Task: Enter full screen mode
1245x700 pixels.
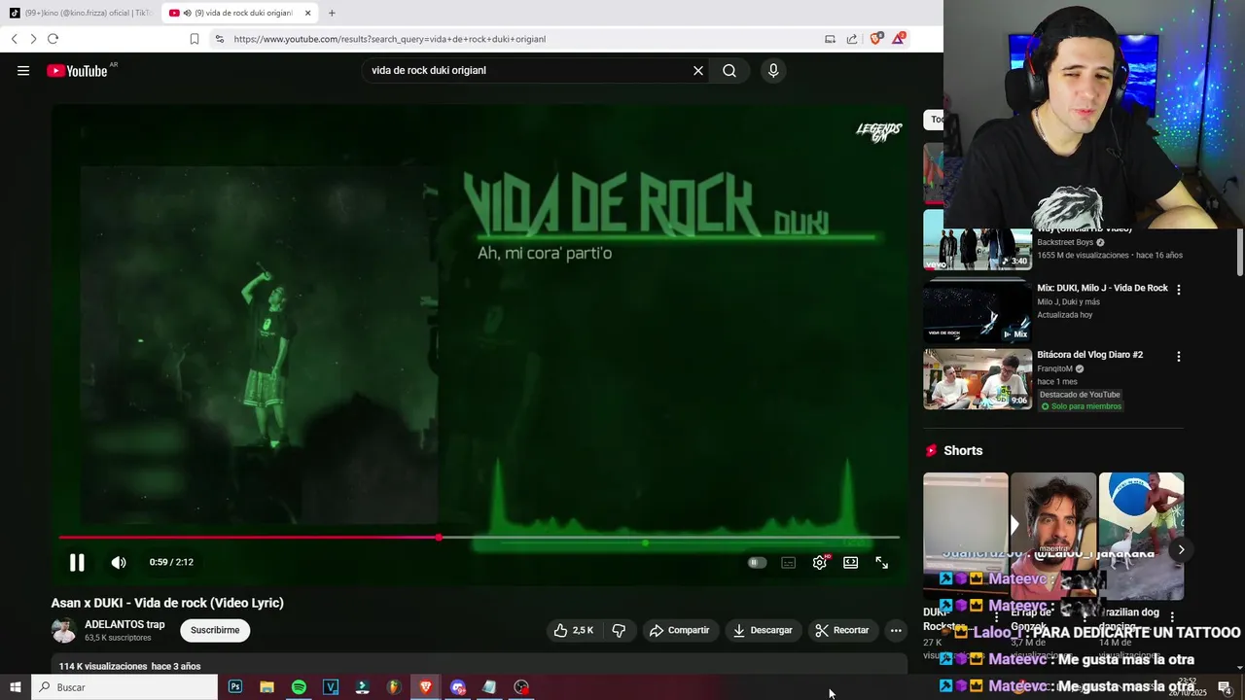Action: pos(882,562)
